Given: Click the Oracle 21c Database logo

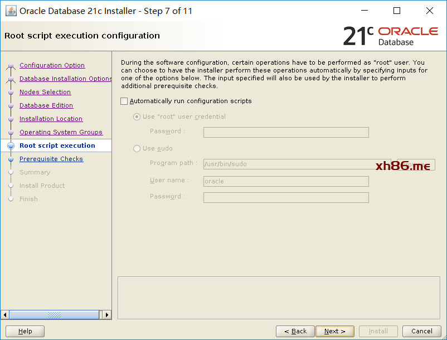Looking at the screenshot, I should point(391,36).
